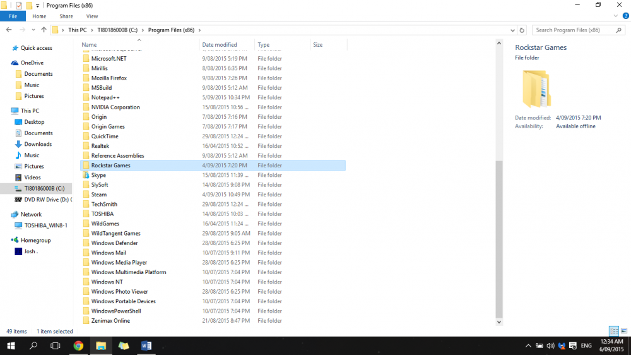Image resolution: width=631 pixels, height=355 pixels.
Task: Select TOSHIBA_WIN8-1 under Network
Action: click(x=41, y=226)
